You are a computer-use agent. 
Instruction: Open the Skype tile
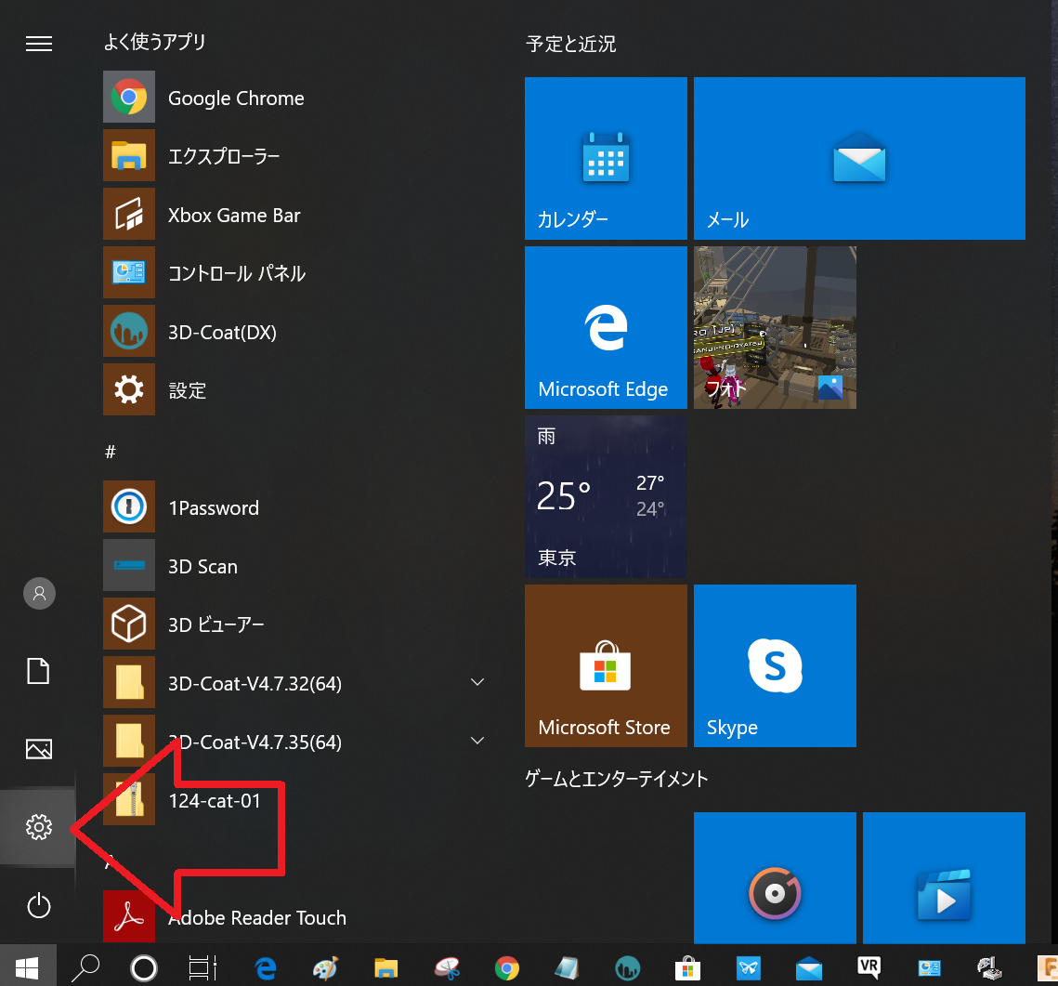775,665
